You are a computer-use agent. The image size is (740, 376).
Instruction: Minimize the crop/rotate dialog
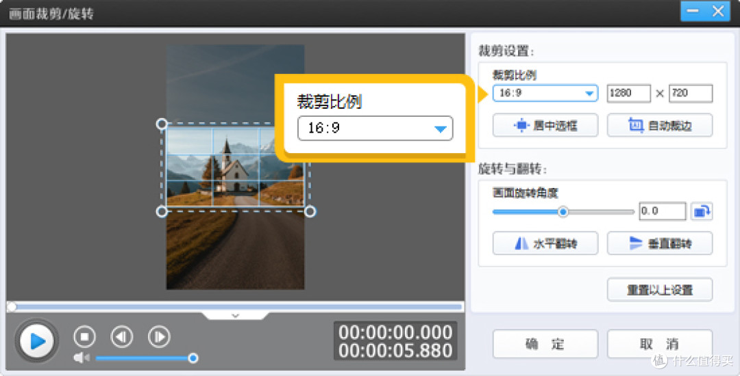[692, 11]
